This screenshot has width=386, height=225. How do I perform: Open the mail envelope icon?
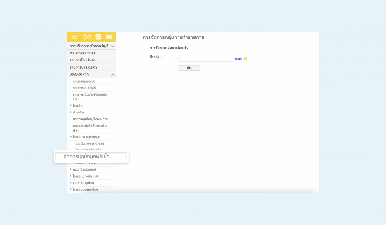point(109,37)
